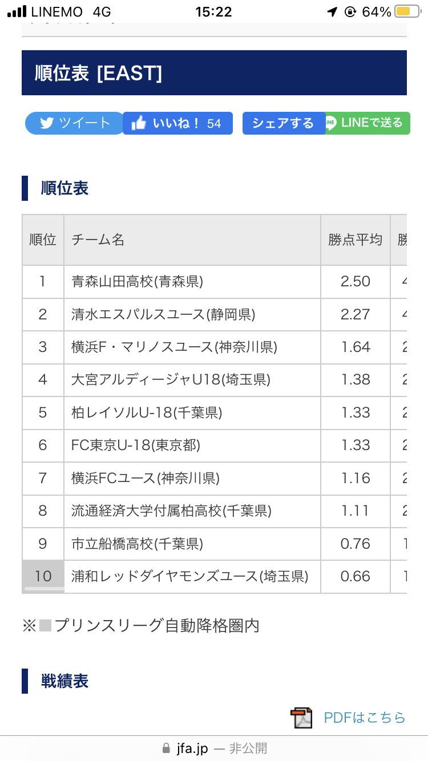Select the チーム名 column header
Image resolution: width=428 pixels, height=761 pixels.
pos(192,240)
